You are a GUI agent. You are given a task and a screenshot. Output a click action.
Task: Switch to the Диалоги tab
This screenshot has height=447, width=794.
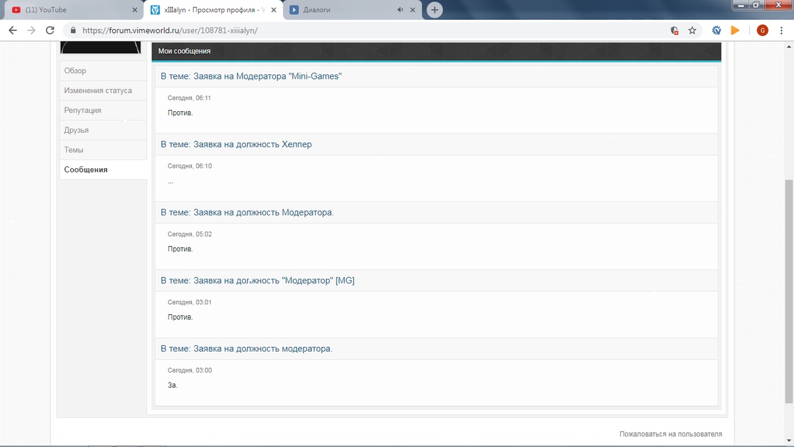click(341, 10)
